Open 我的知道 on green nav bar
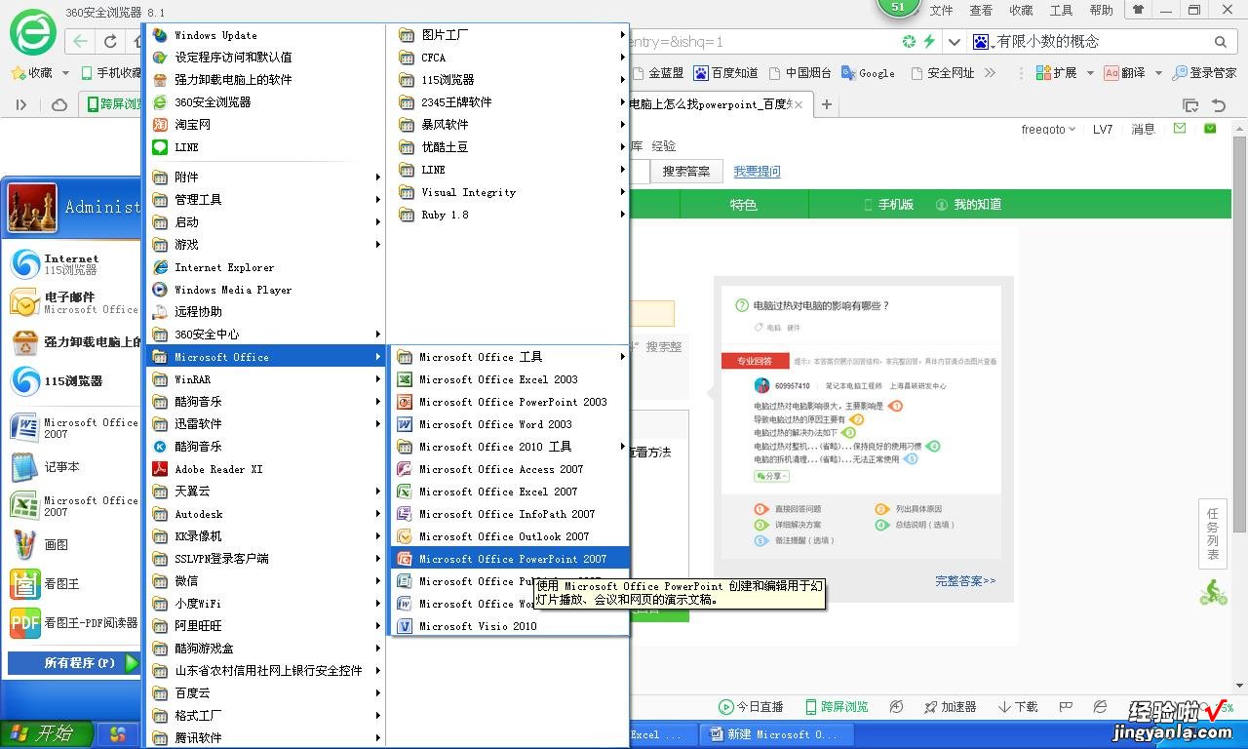 coord(968,205)
